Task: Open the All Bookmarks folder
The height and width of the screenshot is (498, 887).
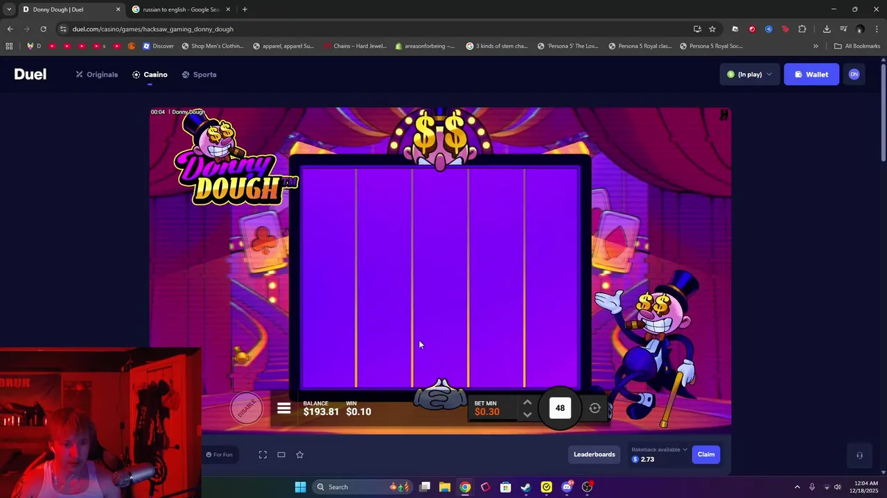Action: tap(857, 46)
